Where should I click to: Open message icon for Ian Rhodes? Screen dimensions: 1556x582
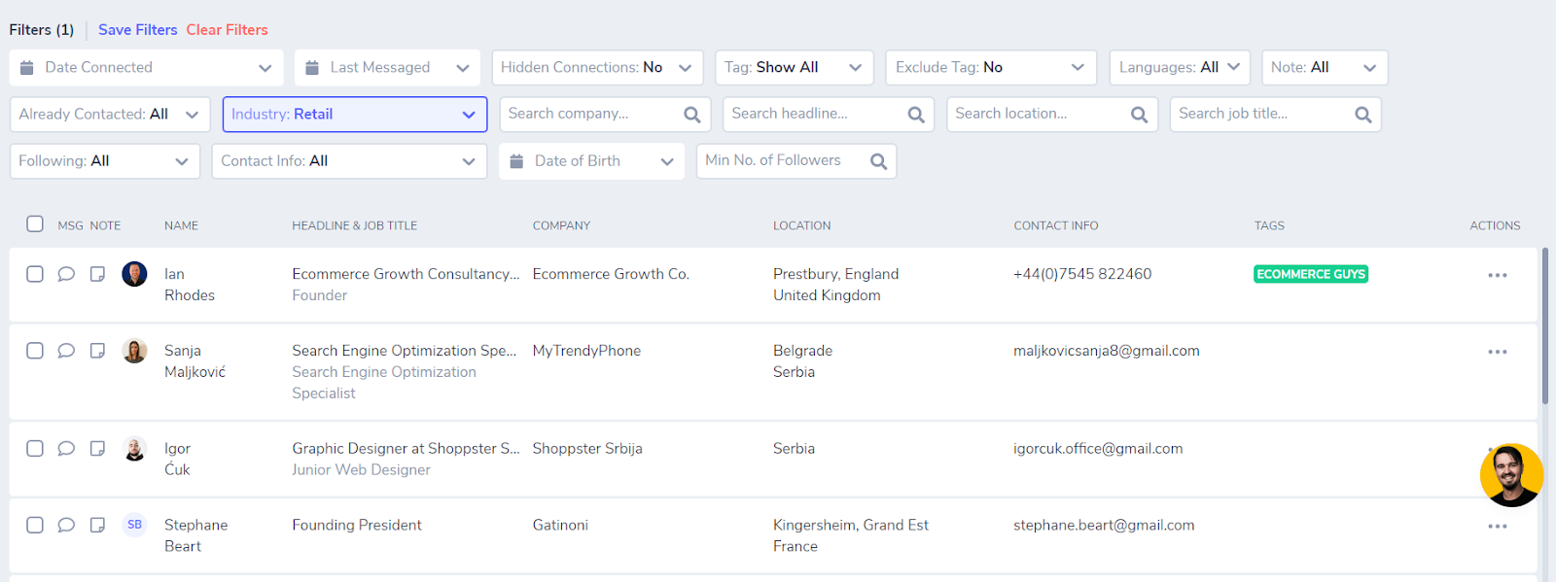(66, 274)
